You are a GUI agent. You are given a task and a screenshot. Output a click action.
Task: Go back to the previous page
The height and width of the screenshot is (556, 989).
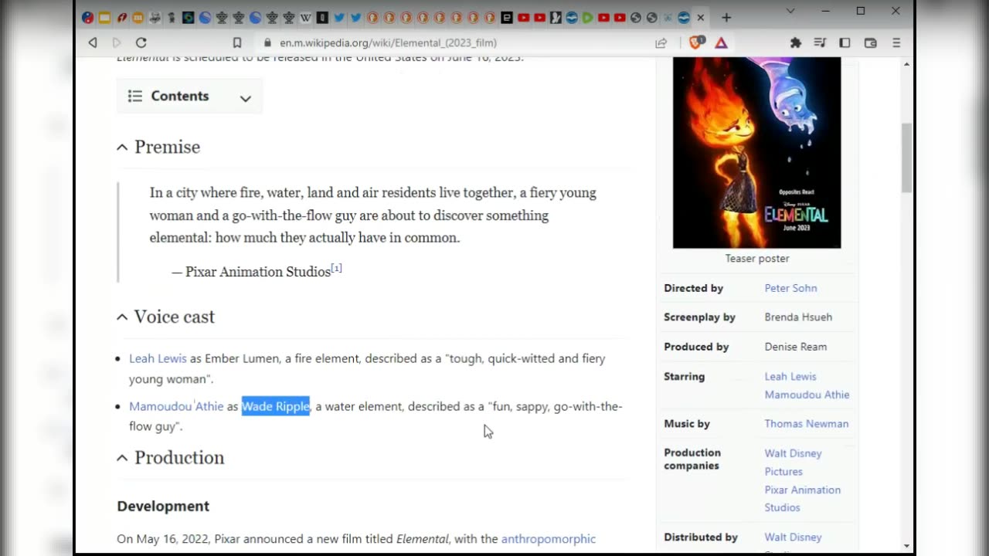93,43
